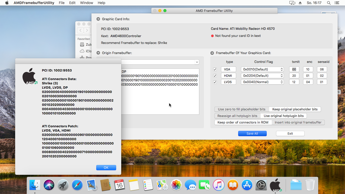Toggle the LVDS connector checkbox

[x=215, y=82]
